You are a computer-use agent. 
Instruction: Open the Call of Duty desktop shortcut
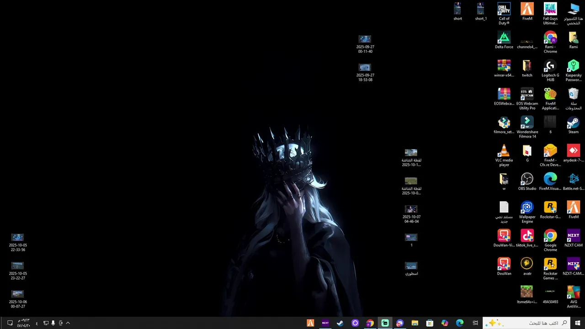(504, 14)
